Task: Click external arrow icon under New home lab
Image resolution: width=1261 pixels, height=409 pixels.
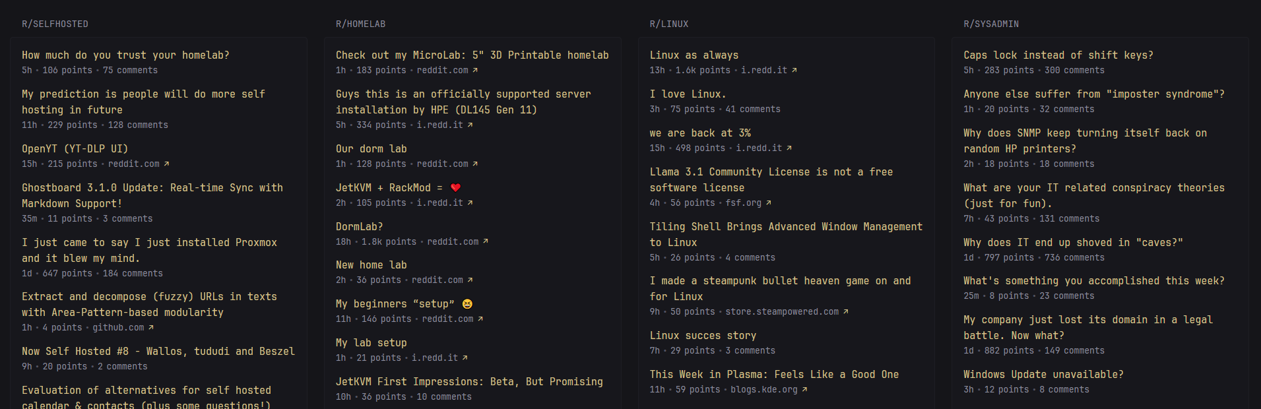Action: point(470,280)
